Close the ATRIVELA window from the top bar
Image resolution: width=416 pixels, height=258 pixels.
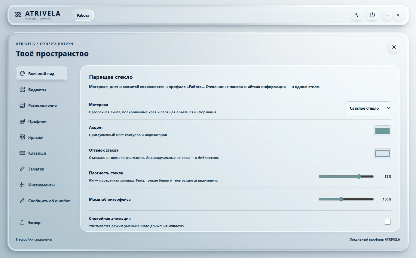click(398, 15)
